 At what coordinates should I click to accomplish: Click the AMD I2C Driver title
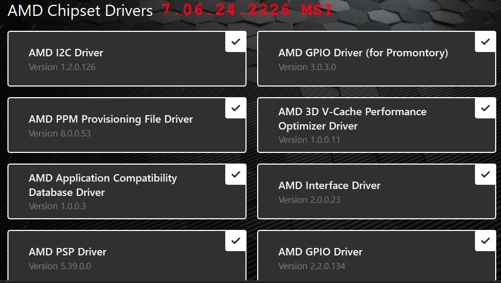[66, 53]
